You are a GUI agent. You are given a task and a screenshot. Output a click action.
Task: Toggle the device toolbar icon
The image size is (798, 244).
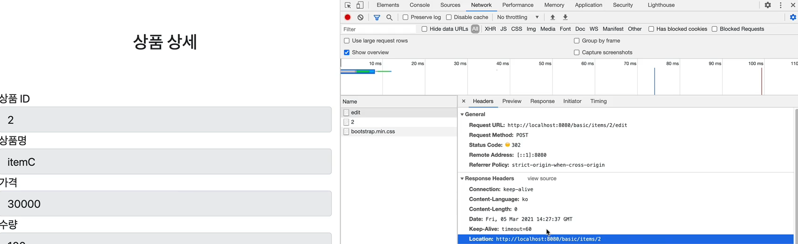tap(360, 5)
